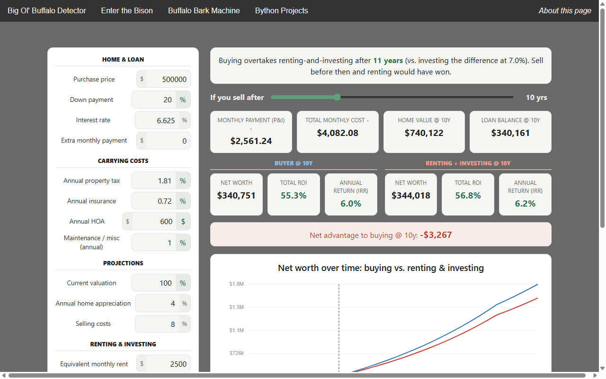Click the $1.8M axis label

[x=236, y=284]
